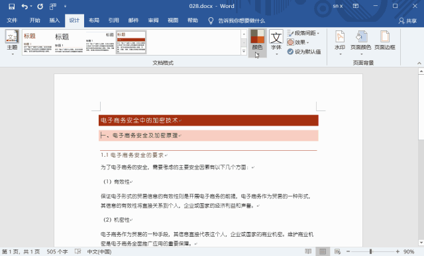Toggle touch/mouse mode icon in quick access toolbar
The image size is (424, 256).
coord(53,6)
